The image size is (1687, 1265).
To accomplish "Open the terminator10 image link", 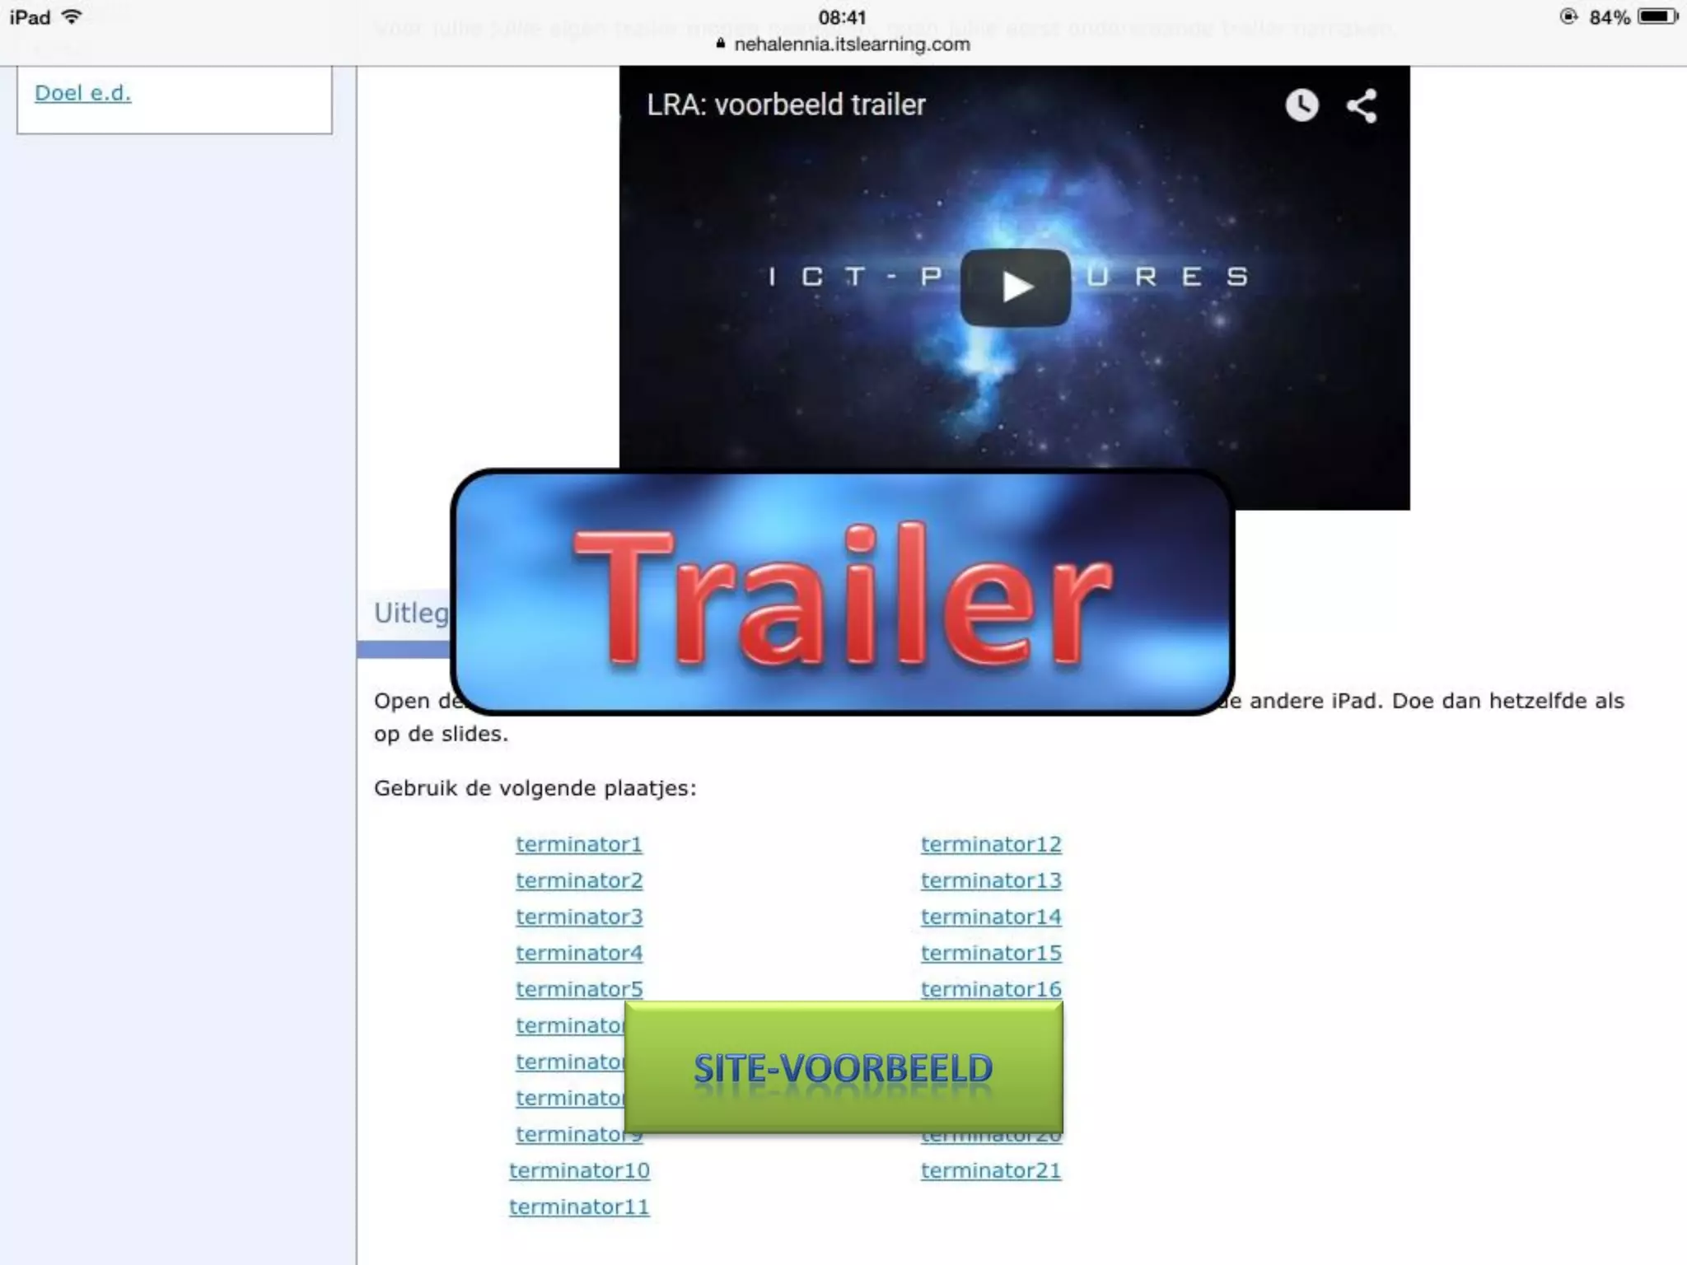I will pos(579,1170).
